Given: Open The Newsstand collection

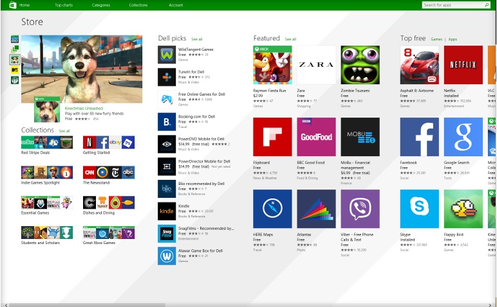Looking at the screenshot, I should [109, 172].
